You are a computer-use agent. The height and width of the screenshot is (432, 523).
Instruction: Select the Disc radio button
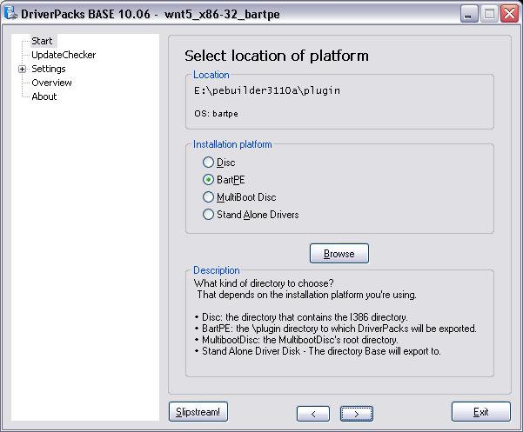coord(209,163)
